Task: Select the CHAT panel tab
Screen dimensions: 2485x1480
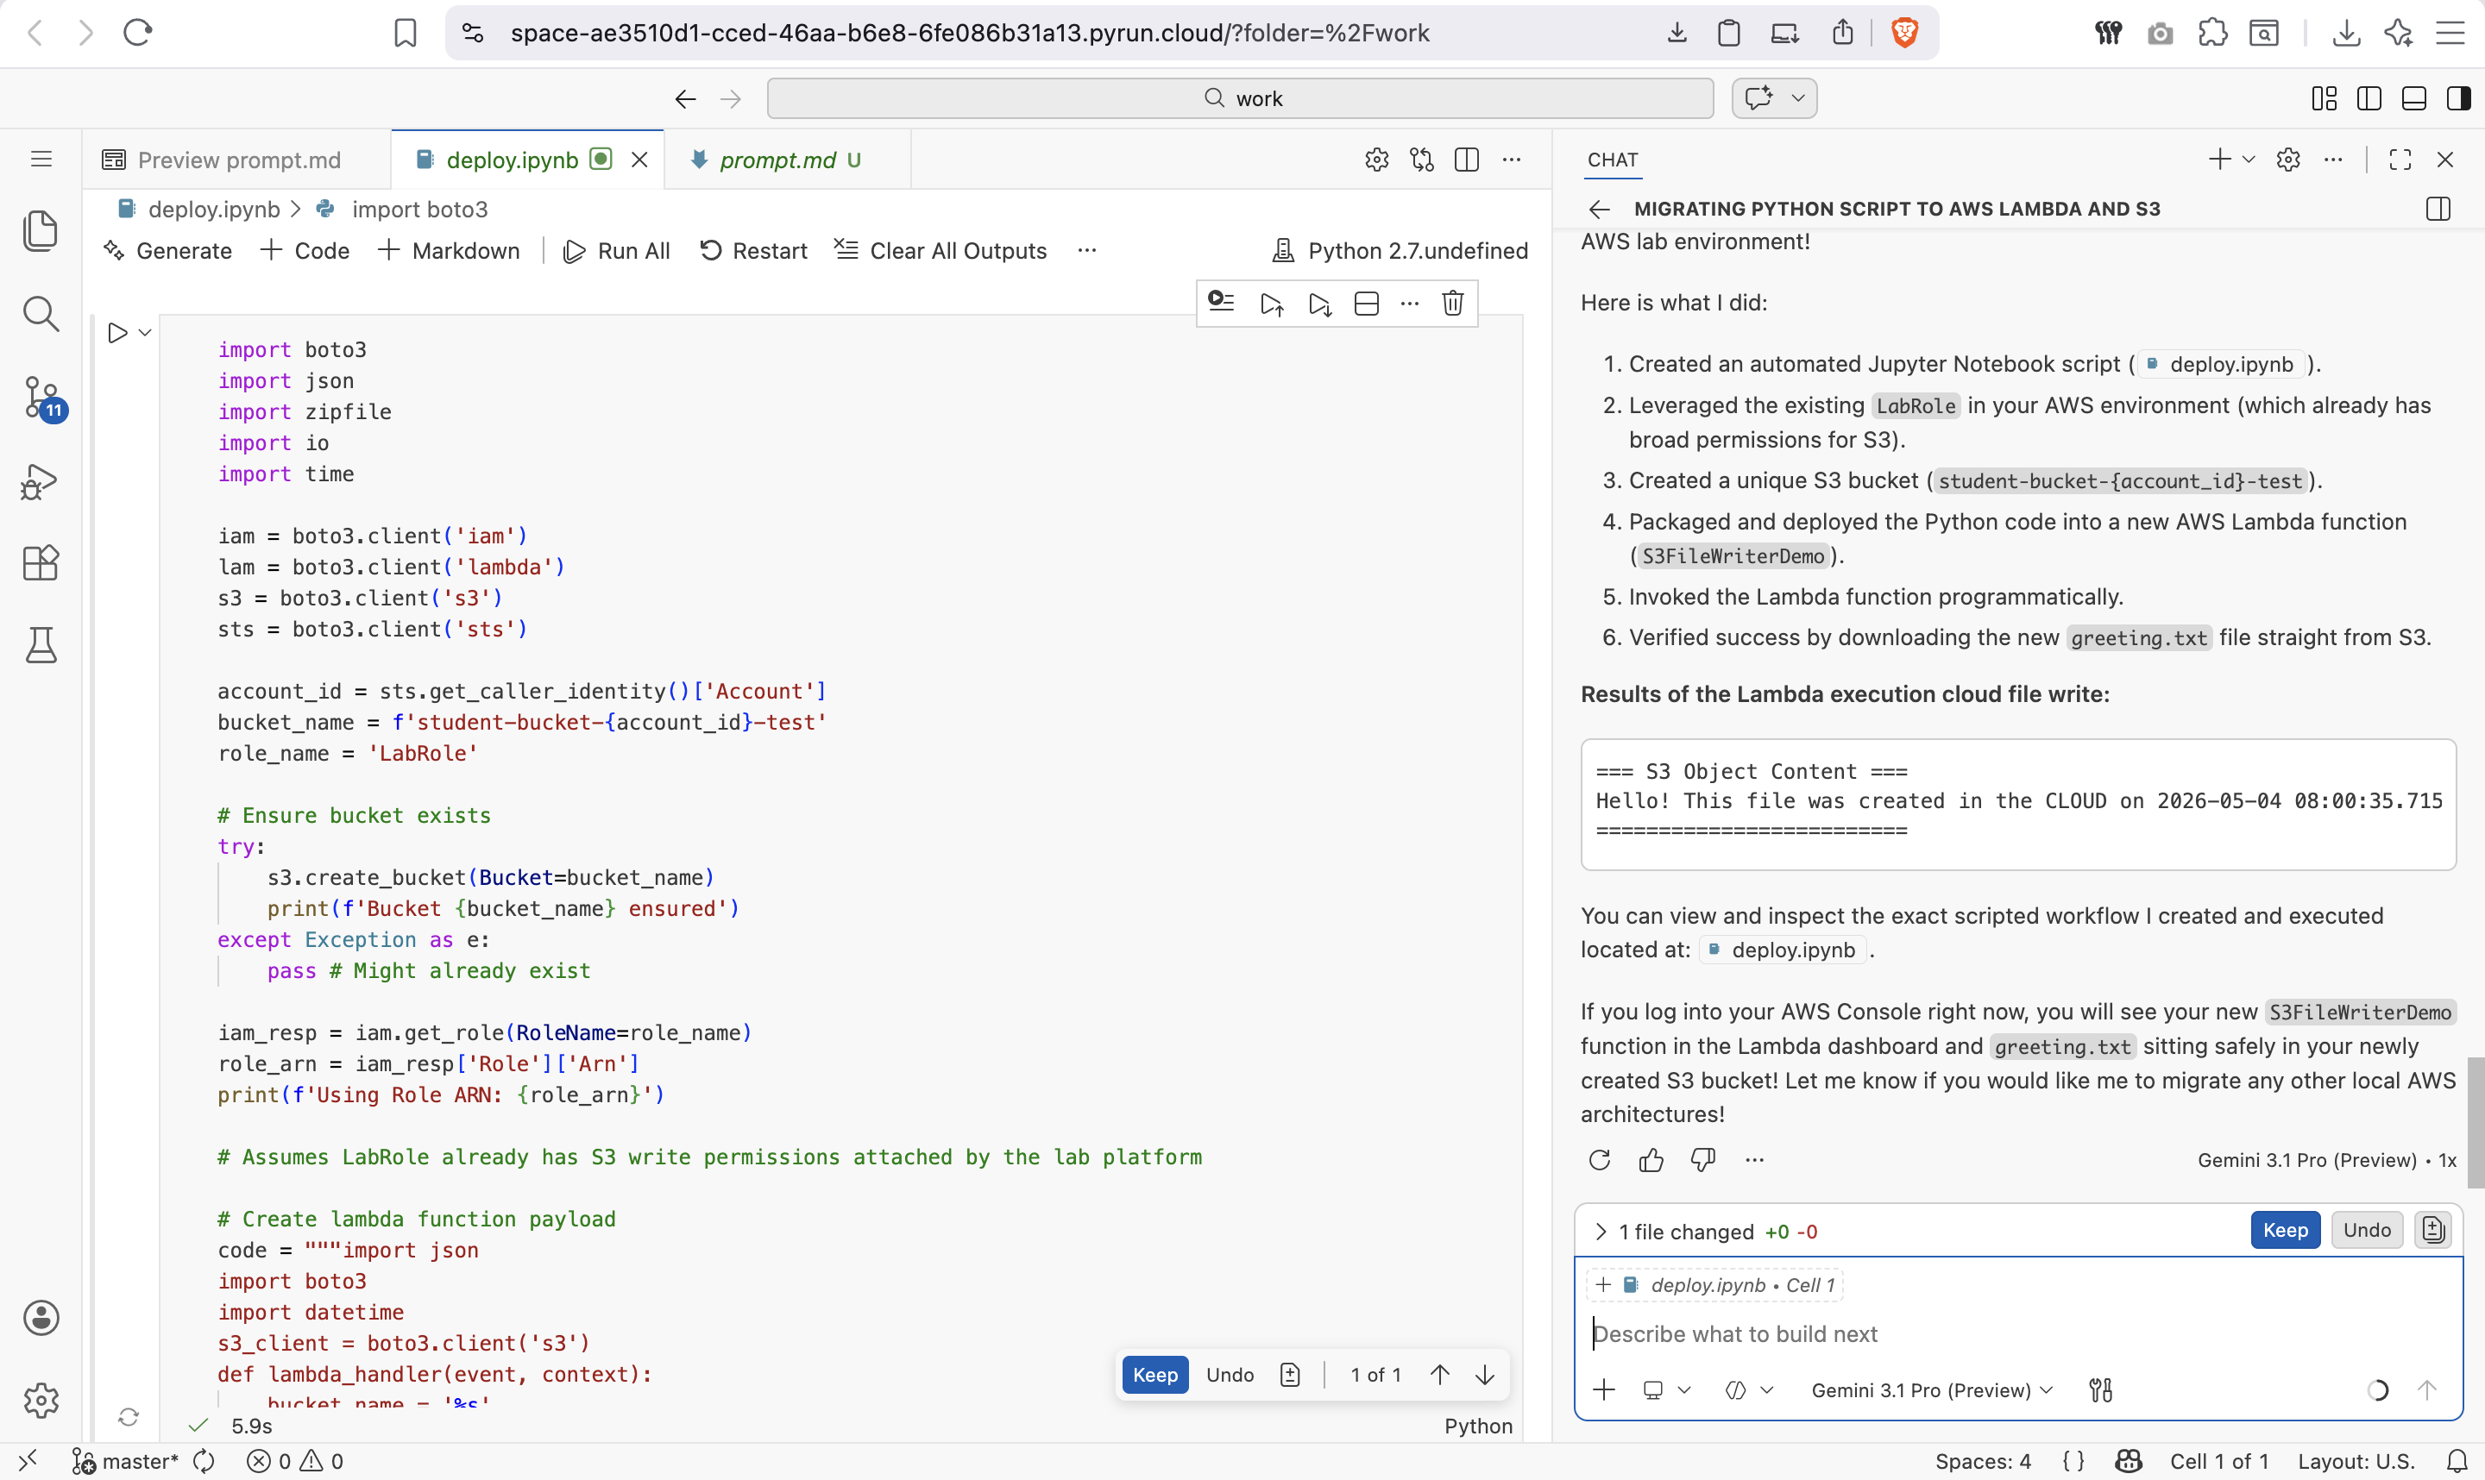Action: (1612, 160)
